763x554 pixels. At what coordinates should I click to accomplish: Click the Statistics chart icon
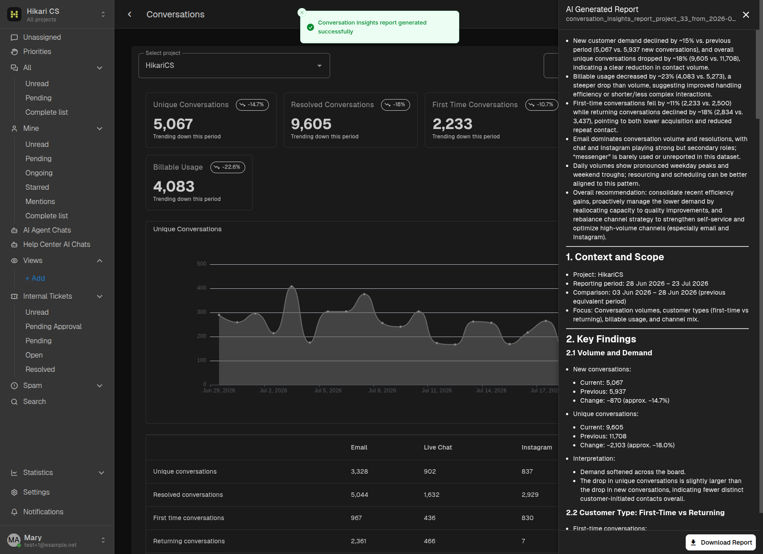[14, 473]
